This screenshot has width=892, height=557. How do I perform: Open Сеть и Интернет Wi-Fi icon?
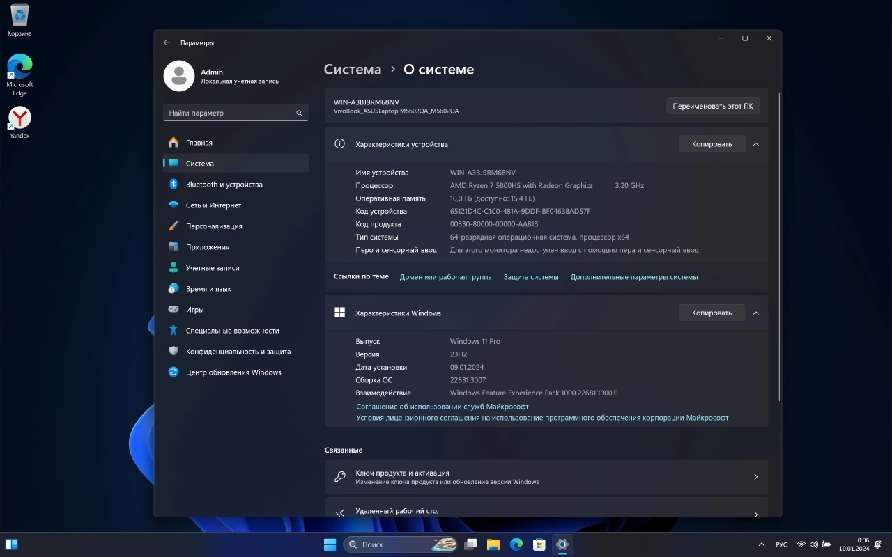tap(174, 205)
